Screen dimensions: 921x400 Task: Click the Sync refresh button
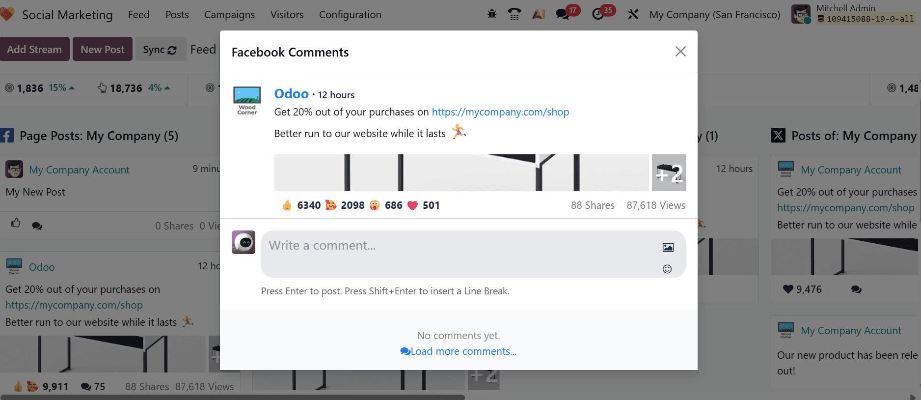161,49
